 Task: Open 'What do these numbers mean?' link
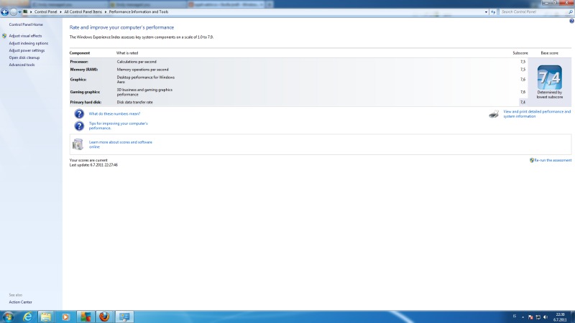click(114, 113)
